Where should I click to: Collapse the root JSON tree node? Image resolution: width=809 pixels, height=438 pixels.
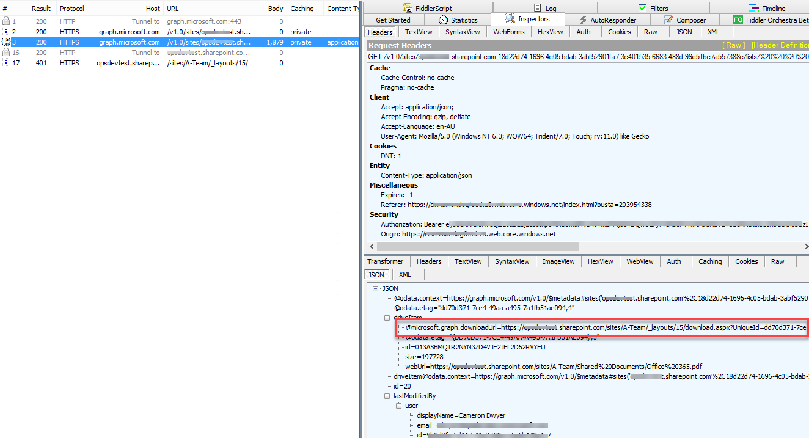coord(376,288)
